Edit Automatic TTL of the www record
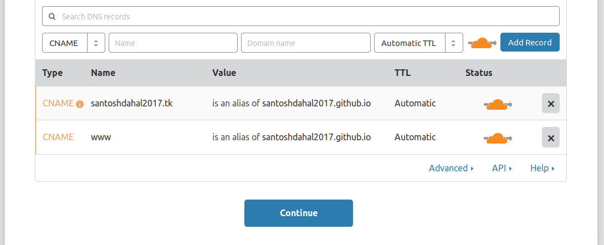This screenshot has width=604, height=245. point(415,137)
